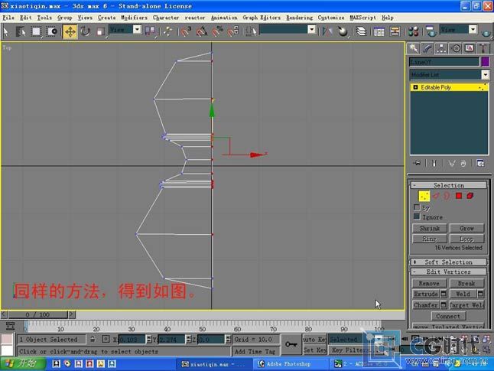The image size is (494, 371).
Task: Click the purple object color swatch
Action: [x=485, y=62]
